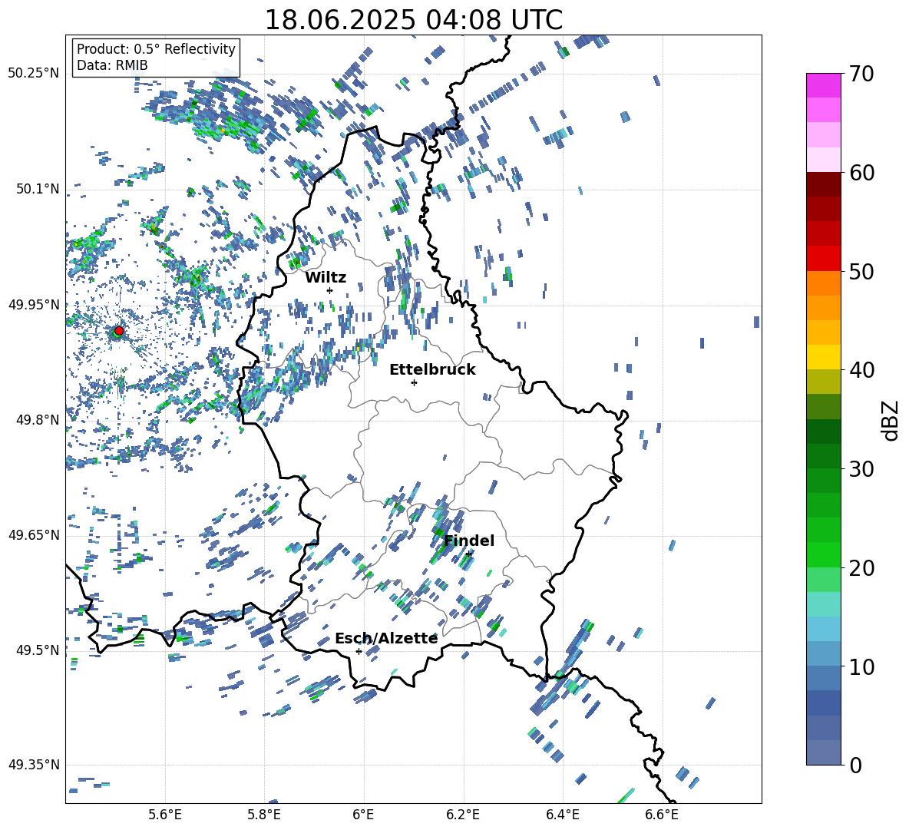The image size is (909, 830).
Task: Click the 49.8°N latitude label
Action: pos(37,420)
